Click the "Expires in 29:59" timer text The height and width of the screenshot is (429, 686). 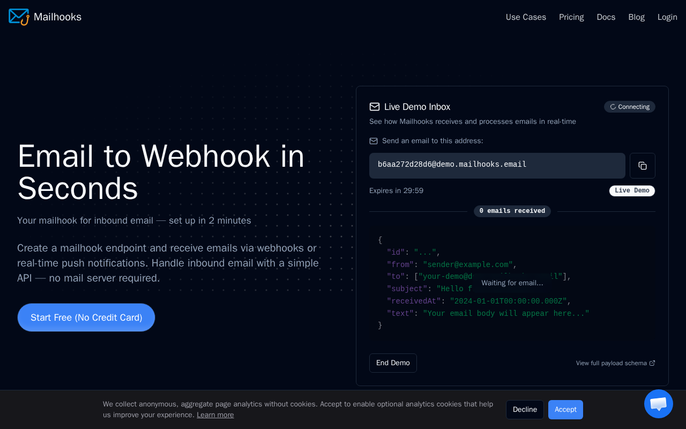click(x=396, y=191)
